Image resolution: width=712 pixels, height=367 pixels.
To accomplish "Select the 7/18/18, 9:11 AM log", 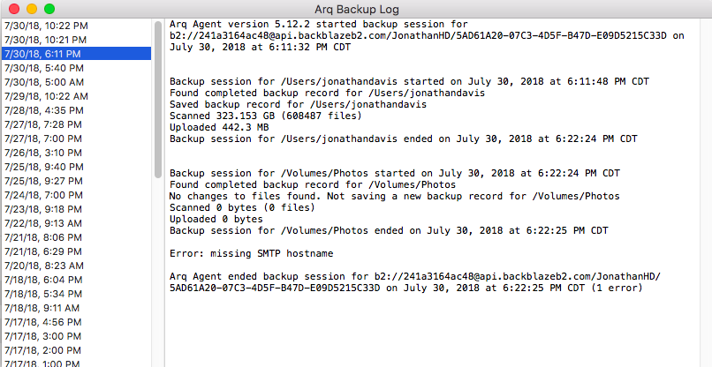I will click(76, 308).
